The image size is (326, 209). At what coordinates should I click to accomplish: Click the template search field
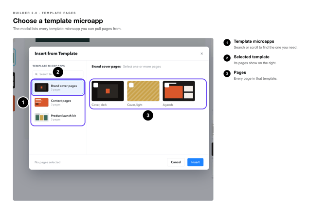tap(58, 74)
